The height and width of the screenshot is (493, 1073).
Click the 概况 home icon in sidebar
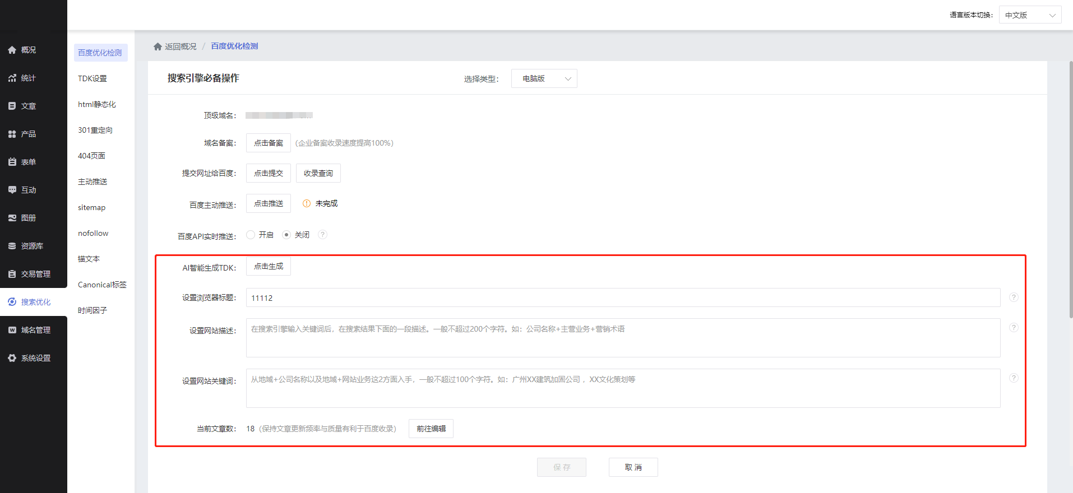[x=12, y=50]
